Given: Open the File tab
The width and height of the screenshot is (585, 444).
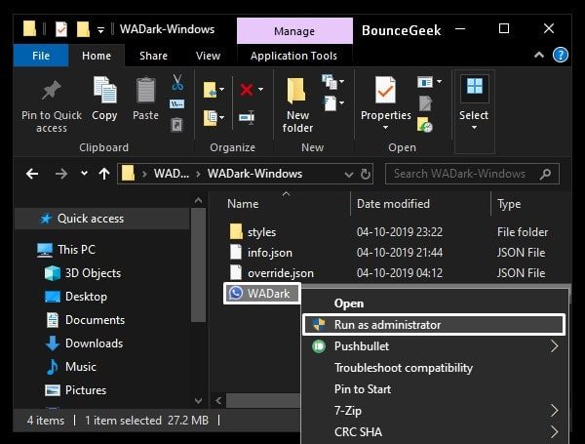Looking at the screenshot, I should (x=41, y=56).
